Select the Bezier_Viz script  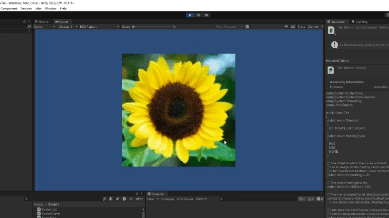tap(47, 210)
